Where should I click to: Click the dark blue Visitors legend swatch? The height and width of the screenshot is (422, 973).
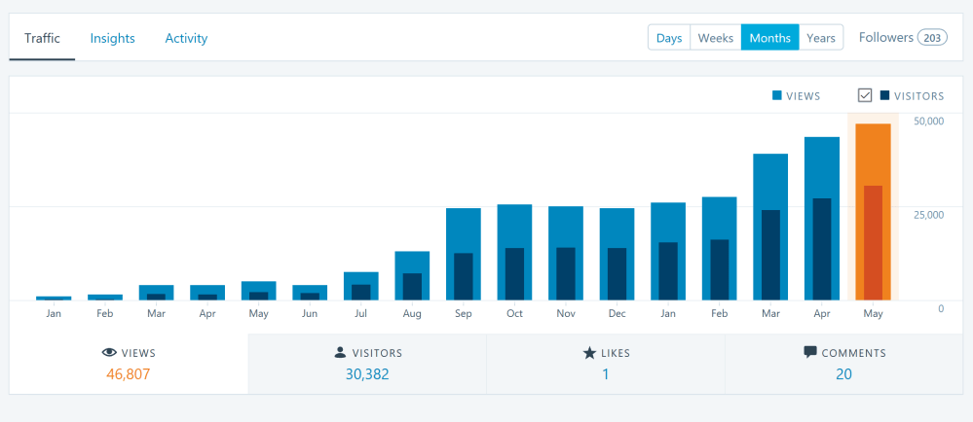pos(884,95)
